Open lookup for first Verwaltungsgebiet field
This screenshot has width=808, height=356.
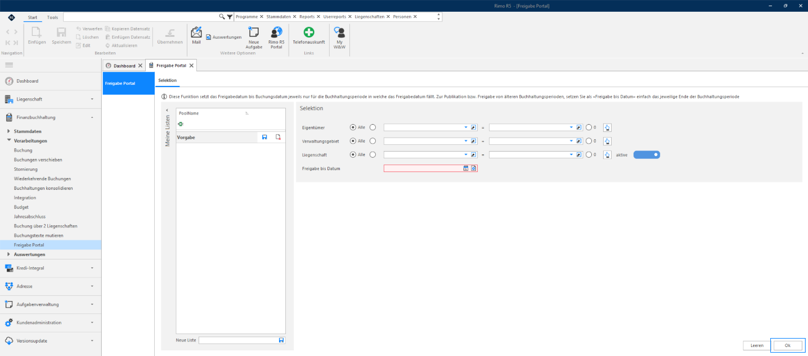473,141
